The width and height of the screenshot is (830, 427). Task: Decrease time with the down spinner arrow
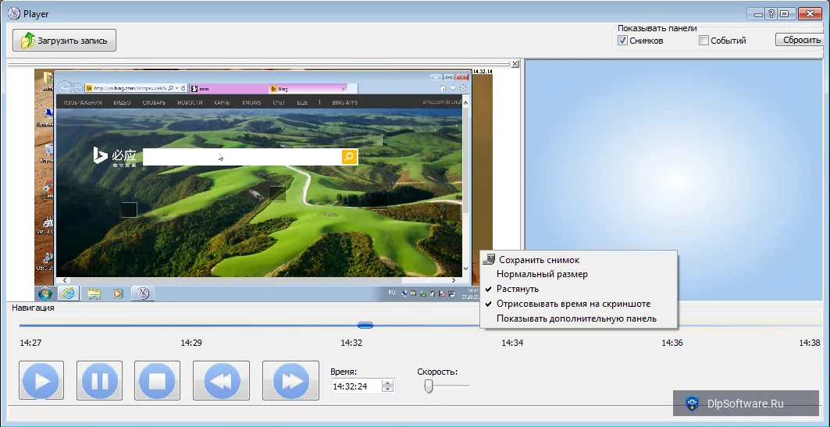[388, 390]
